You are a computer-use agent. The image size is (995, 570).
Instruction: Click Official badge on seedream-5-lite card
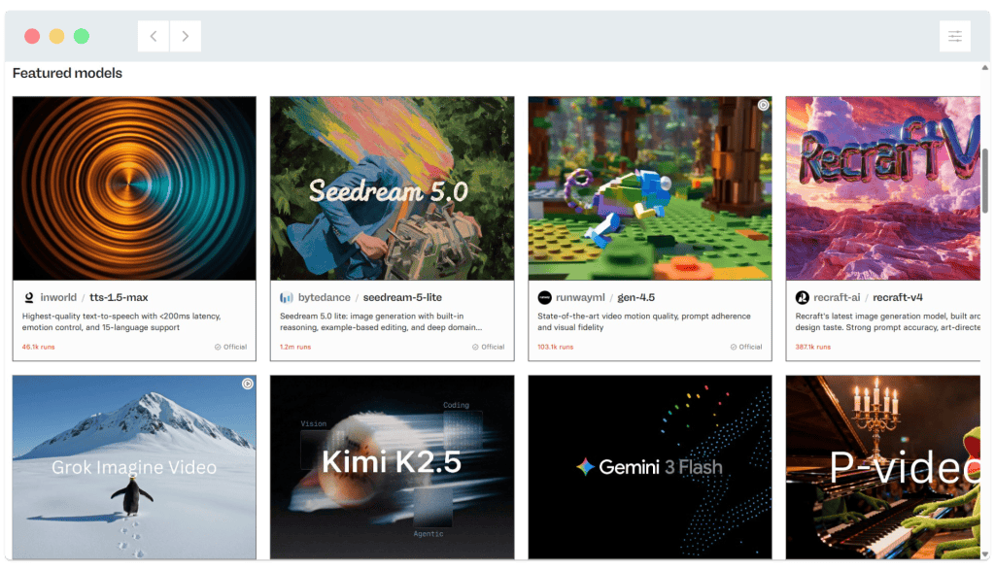(488, 347)
